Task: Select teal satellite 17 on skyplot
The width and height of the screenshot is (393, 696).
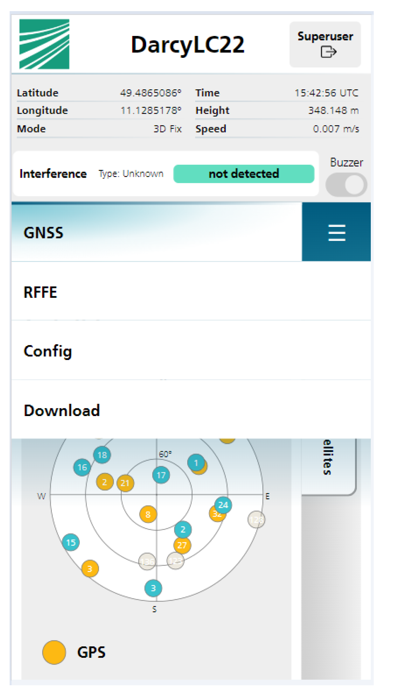Action: [x=161, y=475]
